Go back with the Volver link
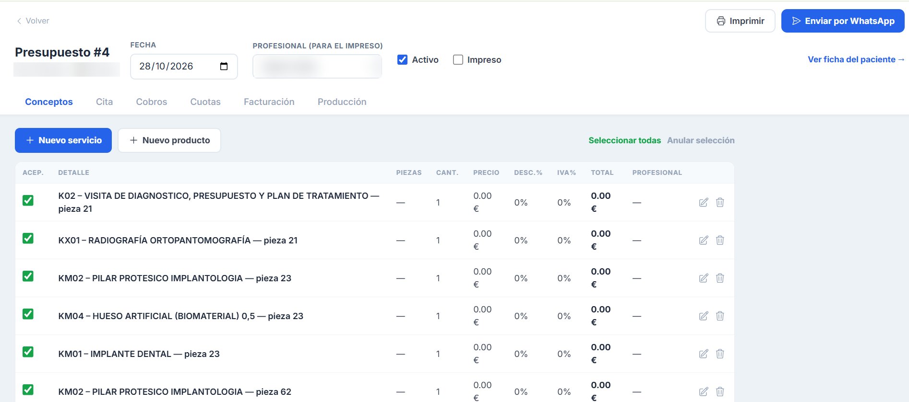Screen dimensions: 909x402 click(x=33, y=21)
